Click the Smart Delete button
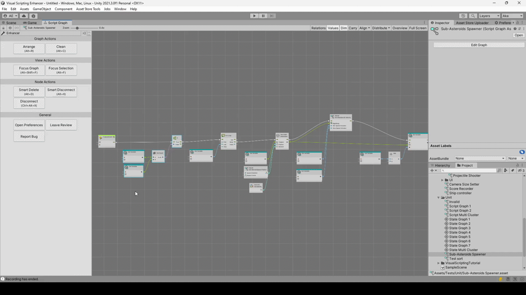 pos(29,92)
